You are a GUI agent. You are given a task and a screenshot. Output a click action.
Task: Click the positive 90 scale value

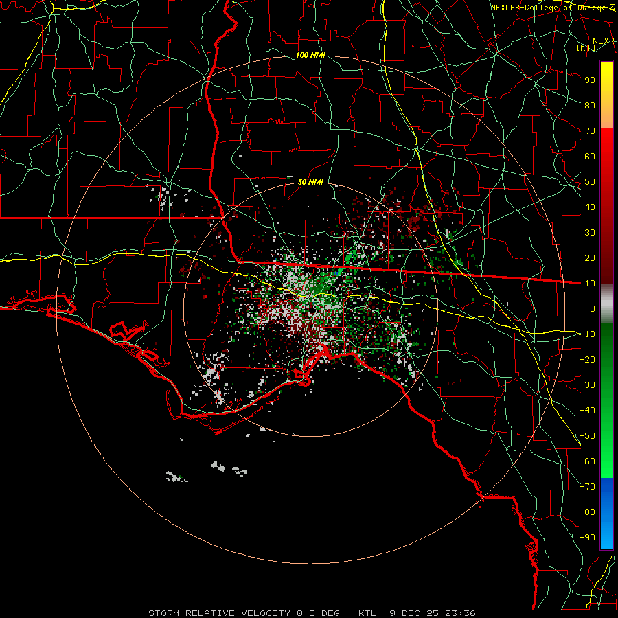click(x=590, y=80)
